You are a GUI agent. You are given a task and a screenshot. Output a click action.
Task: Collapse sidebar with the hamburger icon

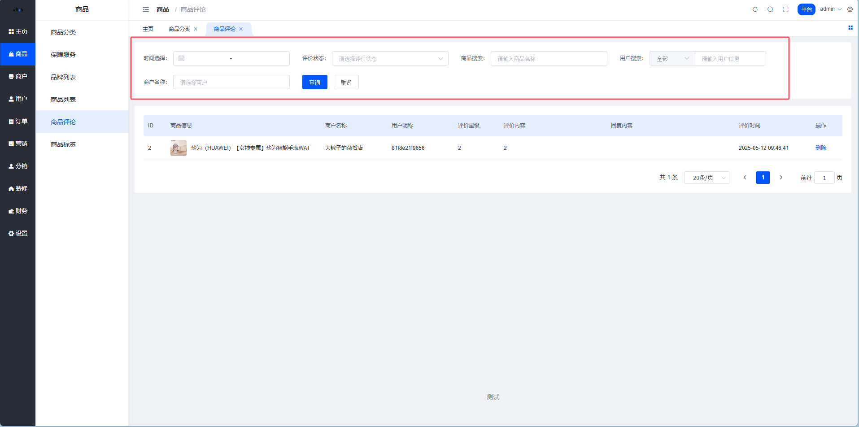146,9
